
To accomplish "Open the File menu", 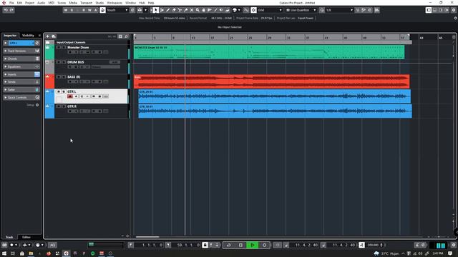I will 11,3.
